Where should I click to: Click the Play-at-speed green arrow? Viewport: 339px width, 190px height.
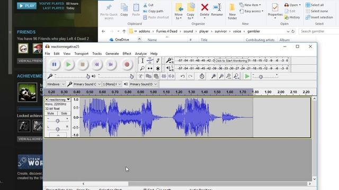pyautogui.click(x=247, y=76)
